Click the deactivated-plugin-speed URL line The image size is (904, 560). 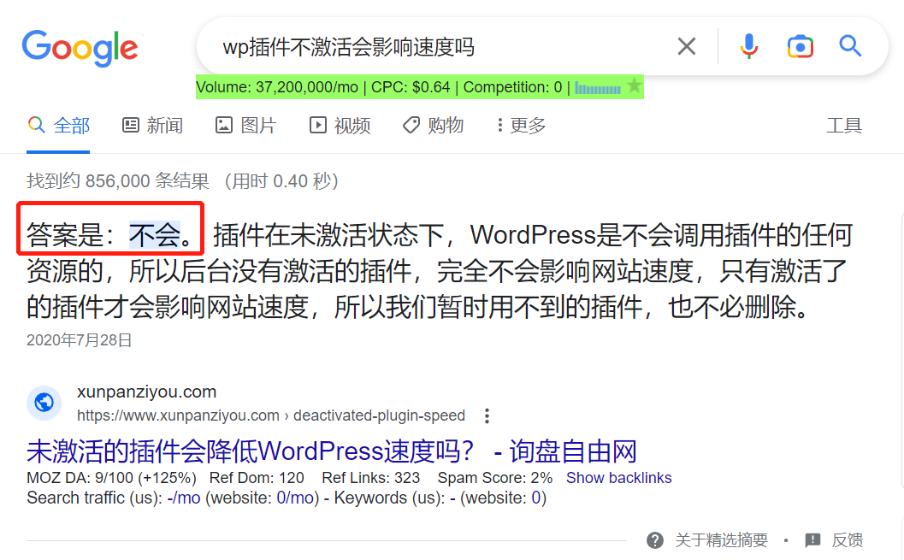(x=271, y=416)
